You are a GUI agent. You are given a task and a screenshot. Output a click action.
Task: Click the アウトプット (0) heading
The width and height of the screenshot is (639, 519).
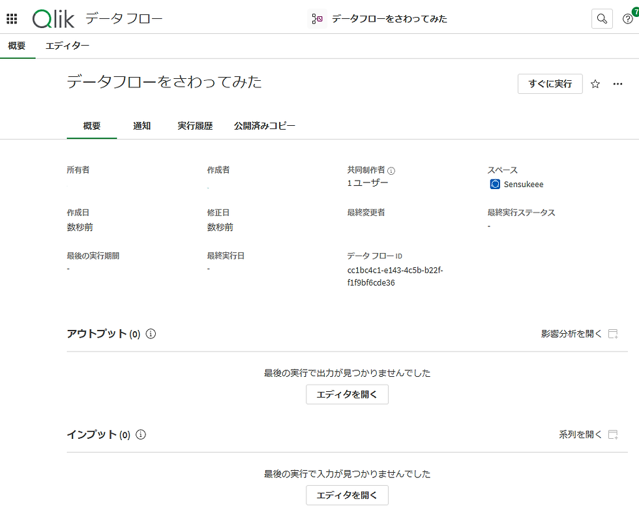click(x=104, y=334)
